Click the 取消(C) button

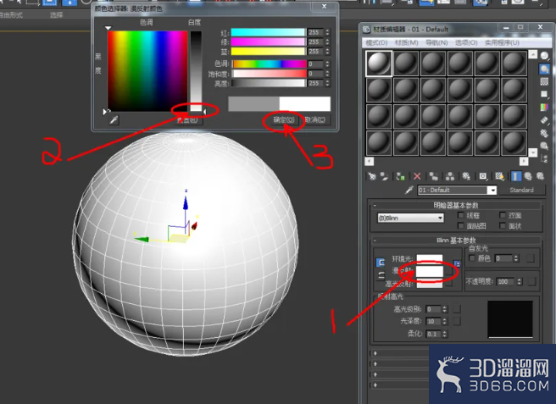click(x=315, y=119)
